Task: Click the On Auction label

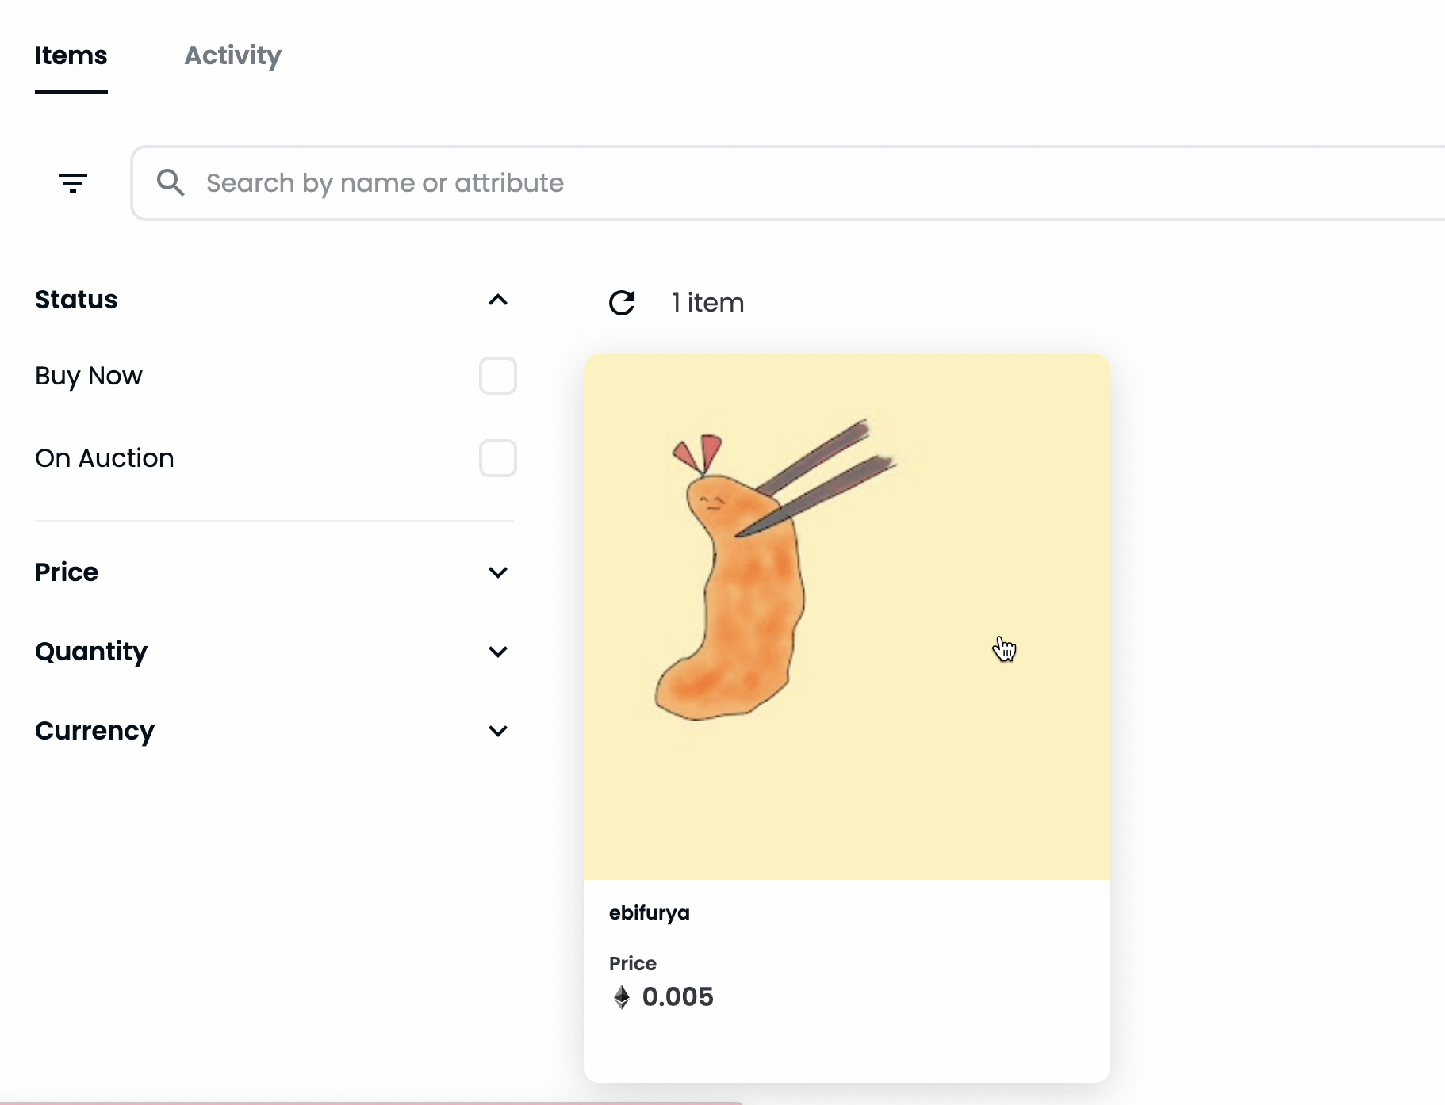Action: tap(105, 458)
